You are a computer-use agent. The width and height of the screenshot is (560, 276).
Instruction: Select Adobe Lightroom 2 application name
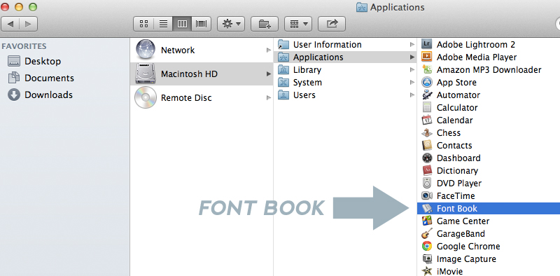(476, 45)
